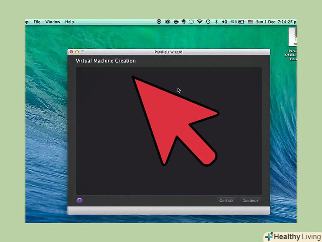The width and height of the screenshot is (322, 242).
Task: Click the Go Back button
Action: (226, 200)
